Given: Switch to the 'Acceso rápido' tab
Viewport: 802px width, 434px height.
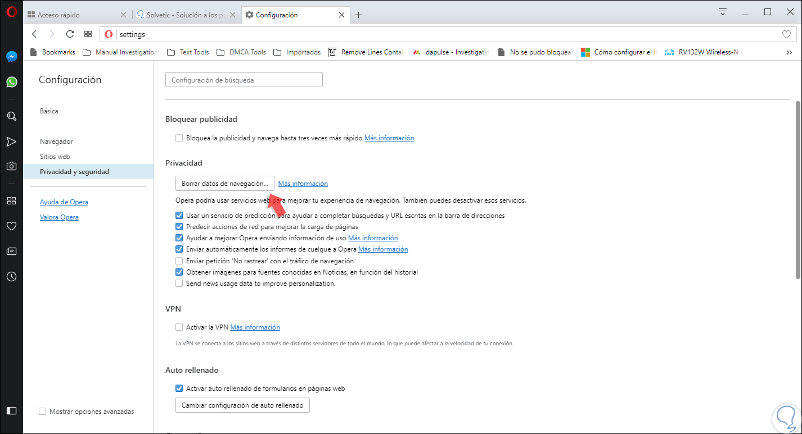Looking at the screenshot, I should (x=75, y=15).
